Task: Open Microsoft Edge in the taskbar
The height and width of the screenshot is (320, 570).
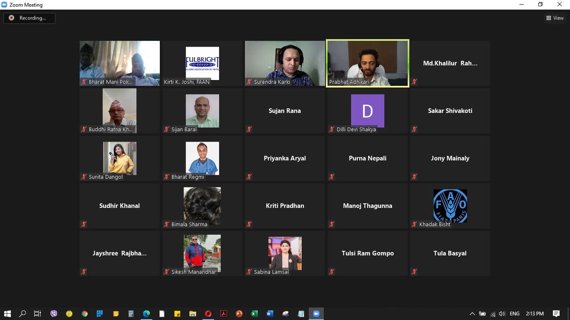Action: click(x=146, y=314)
